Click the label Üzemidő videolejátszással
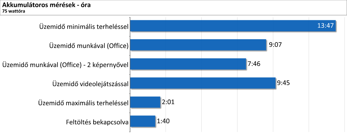This screenshot has height=137, width=347. click(x=90, y=84)
